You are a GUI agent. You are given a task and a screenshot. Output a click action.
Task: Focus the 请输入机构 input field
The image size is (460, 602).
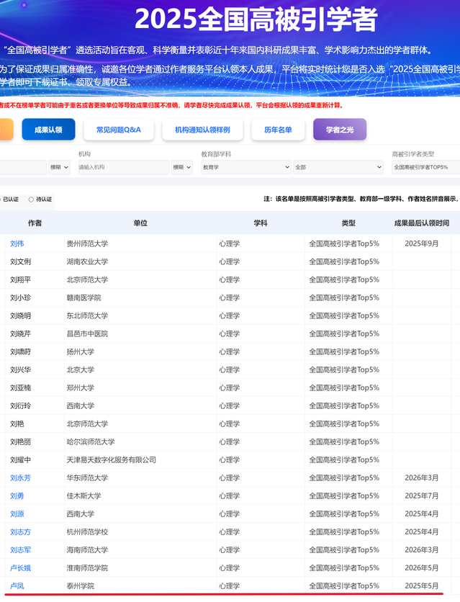(x=124, y=167)
